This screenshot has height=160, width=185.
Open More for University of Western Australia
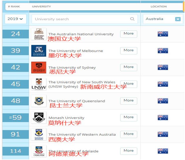click(x=129, y=134)
